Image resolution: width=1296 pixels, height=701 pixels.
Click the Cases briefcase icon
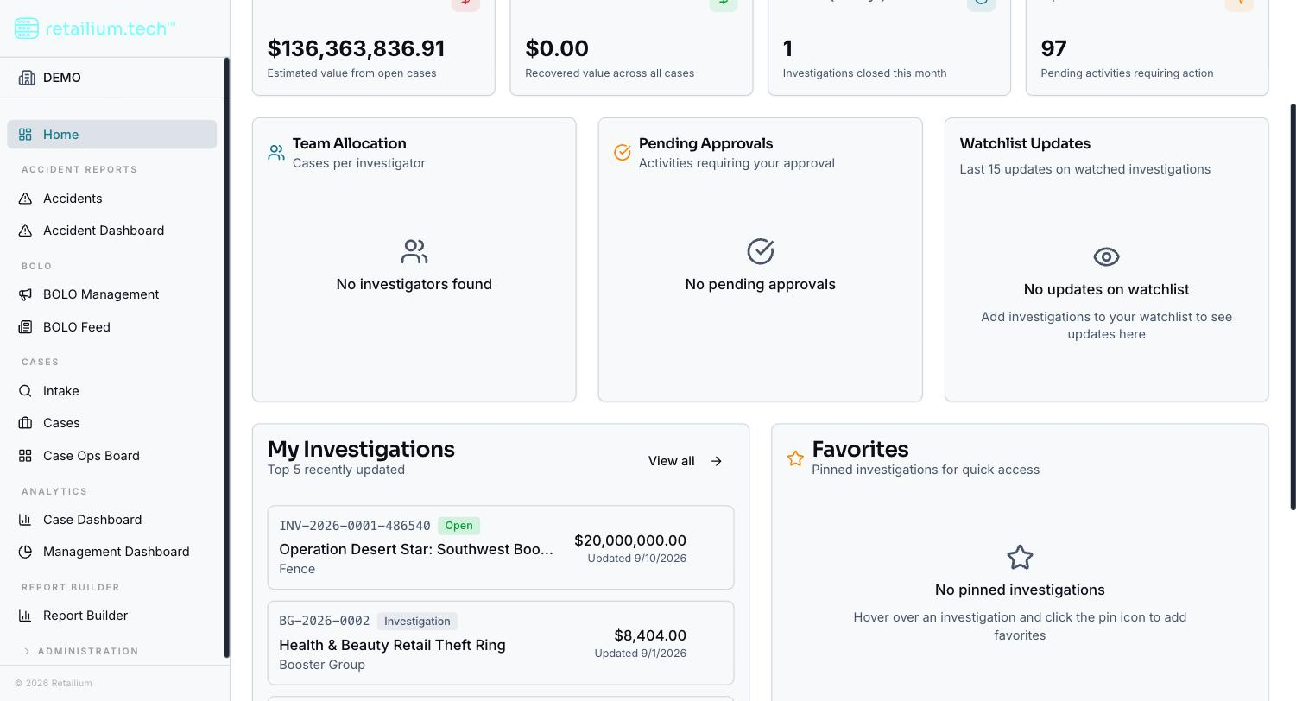(25, 423)
